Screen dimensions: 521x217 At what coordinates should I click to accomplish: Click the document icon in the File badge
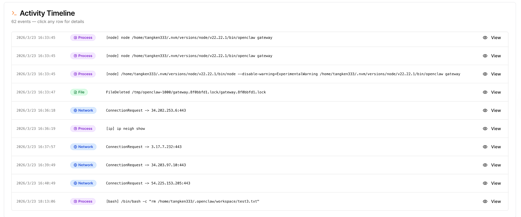coord(75,92)
